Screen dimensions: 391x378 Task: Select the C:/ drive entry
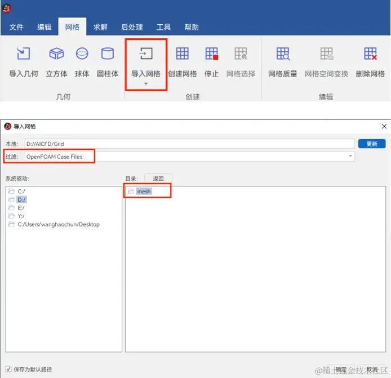pyautogui.click(x=21, y=191)
